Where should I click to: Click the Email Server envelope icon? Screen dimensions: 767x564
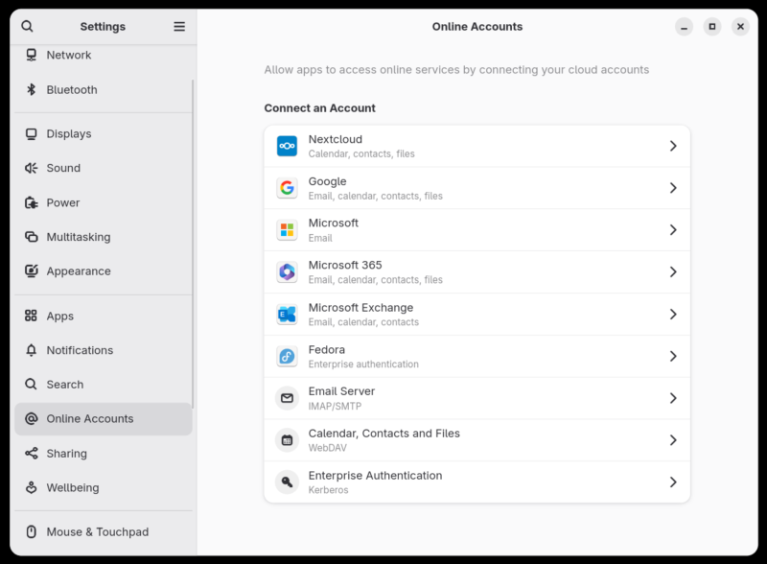287,398
